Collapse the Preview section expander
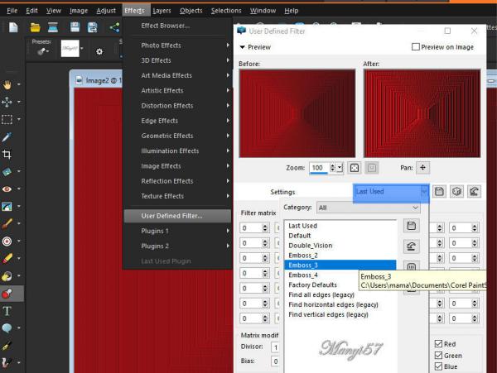This screenshot has width=497, height=373. (243, 47)
